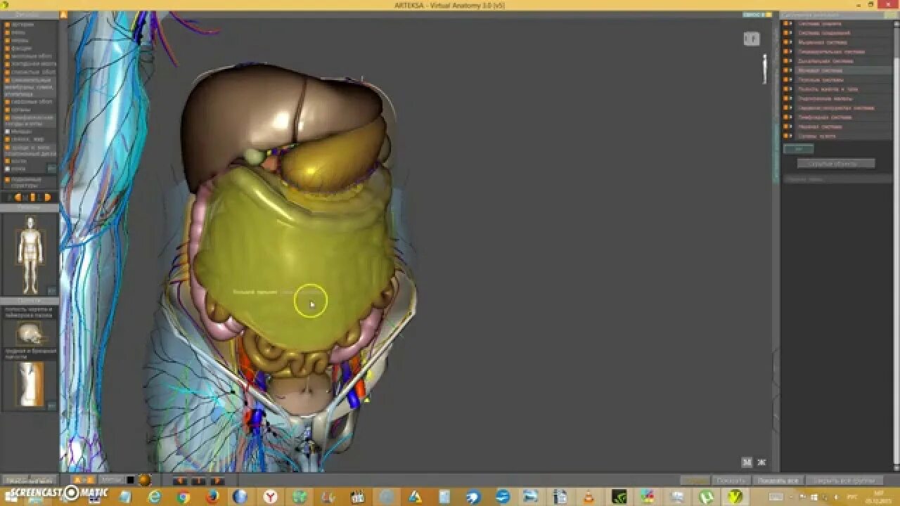Open Yandex browser from taskbar
This screenshot has height=506, width=900.
(270, 497)
